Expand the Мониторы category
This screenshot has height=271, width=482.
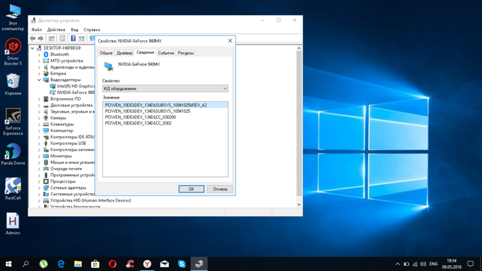coord(39,156)
